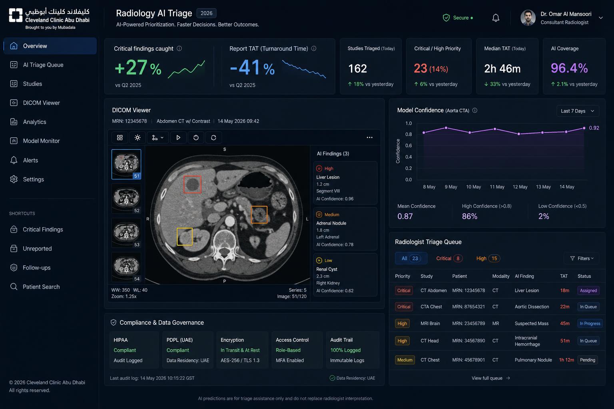Click the Unreported shortcut icon
Image resolution: width=614 pixels, height=409 pixels.
14,248
